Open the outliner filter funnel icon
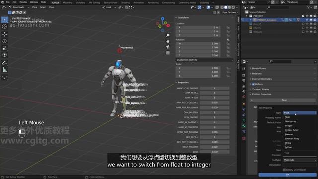This screenshot has height=179, width=318. pos(308,7)
